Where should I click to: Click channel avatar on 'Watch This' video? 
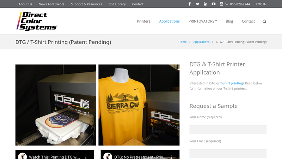point(23,156)
